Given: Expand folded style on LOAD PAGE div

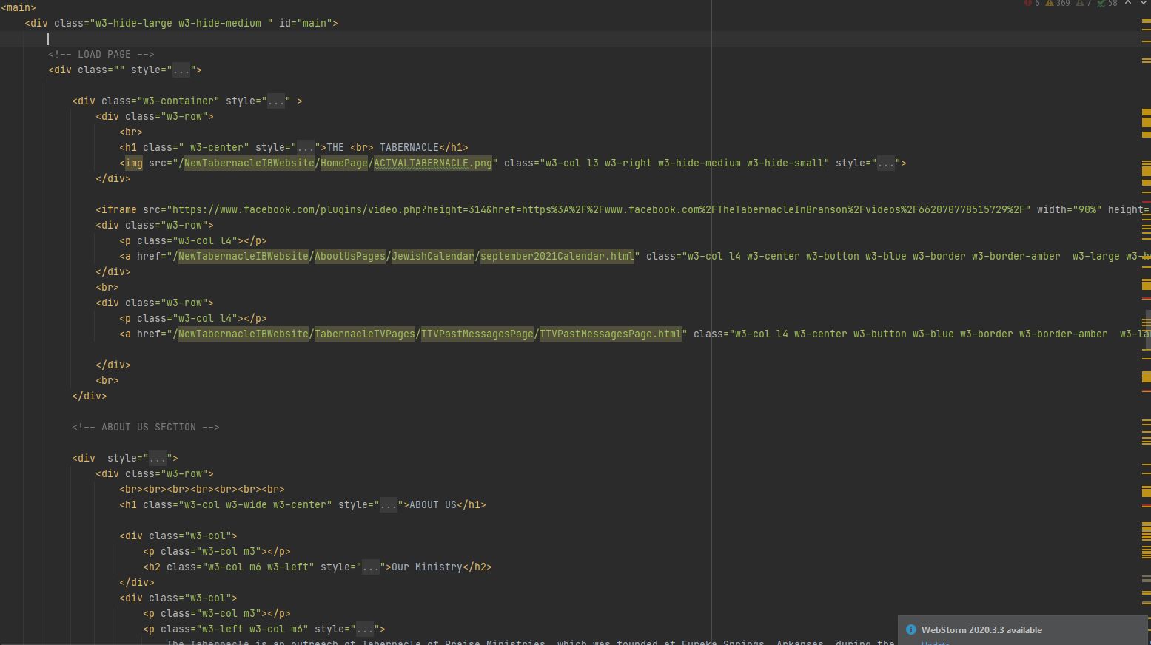Looking at the screenshot, I should click(181, 70).
